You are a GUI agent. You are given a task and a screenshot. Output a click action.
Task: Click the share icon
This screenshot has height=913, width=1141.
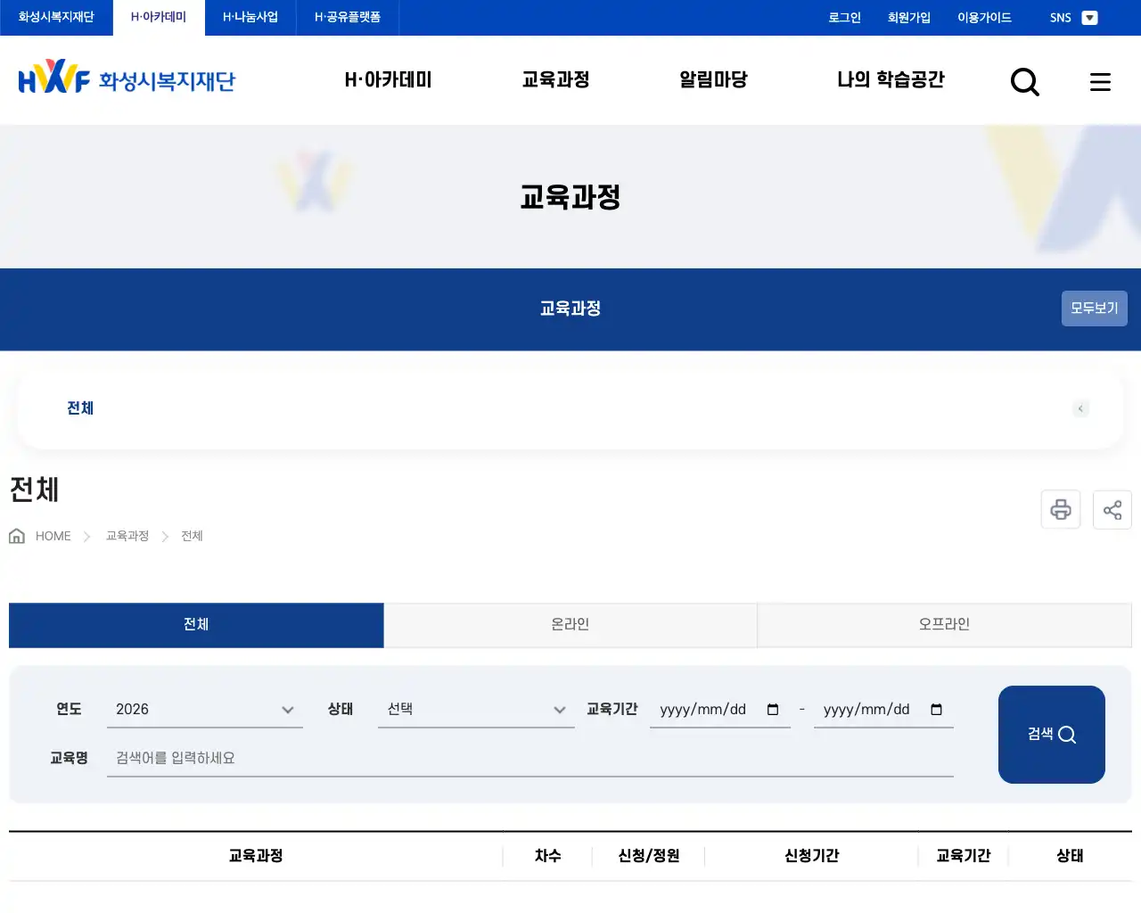click(1112, 509)
